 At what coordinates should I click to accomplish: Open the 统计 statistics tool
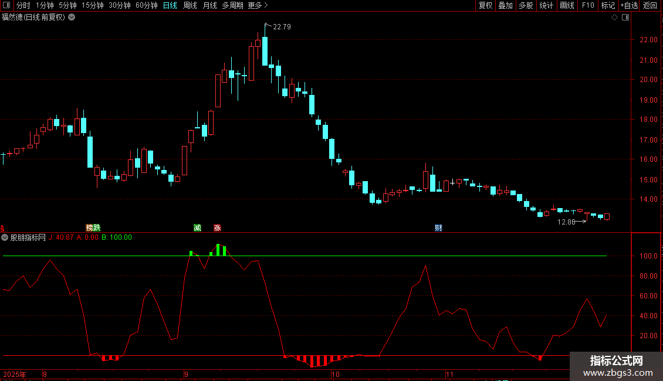546,5
